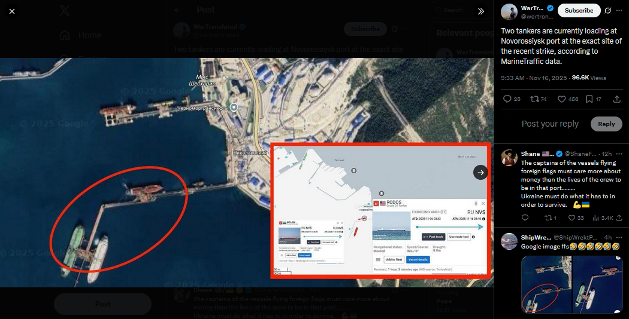The image size is (629, 319).
Task: Subscribe to WarTranslated
Action: [x=579, y=10]
